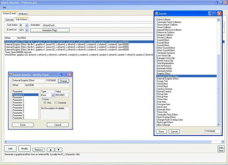The image size is (228, 165).
Task: Select Parameter 1 in parameter list
Action: click(x=25, y=97)
